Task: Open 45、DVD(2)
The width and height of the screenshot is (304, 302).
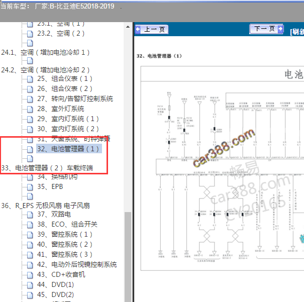Action: coord(55,294)
